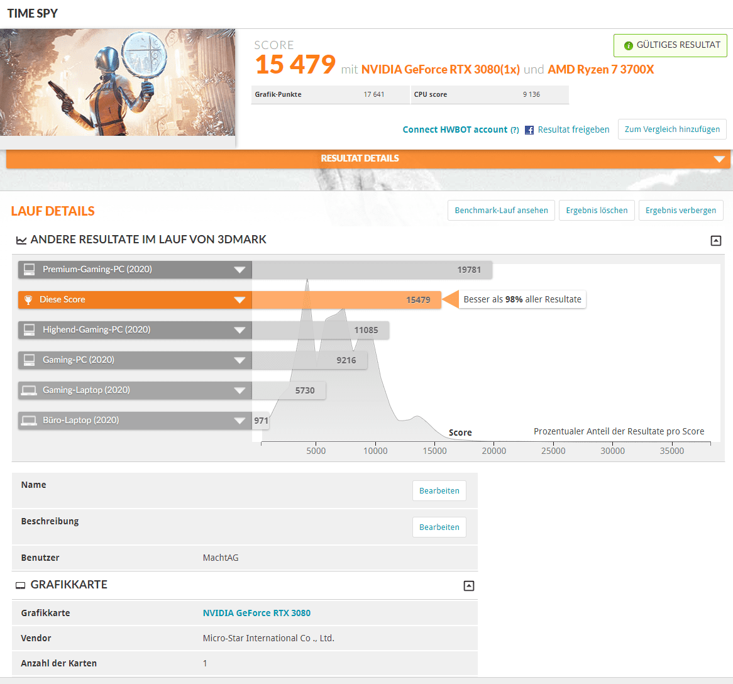The image size is (733, 684).
Task: Click the Gaming-Laptop score value 5730
Action: pyautogui.click(x=305, y=390)
